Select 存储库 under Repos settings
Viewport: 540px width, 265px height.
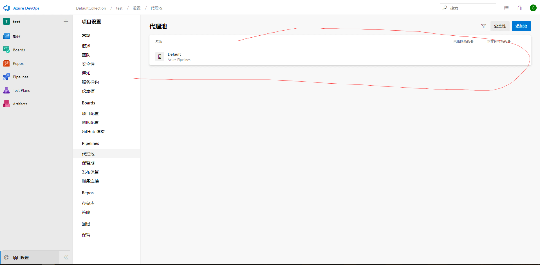coord(88,204)
